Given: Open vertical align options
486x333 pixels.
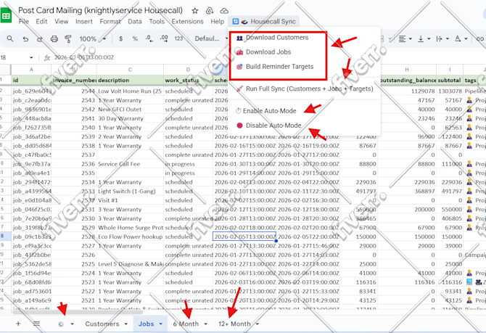Looking at the screenshot, I should (424, 38).
